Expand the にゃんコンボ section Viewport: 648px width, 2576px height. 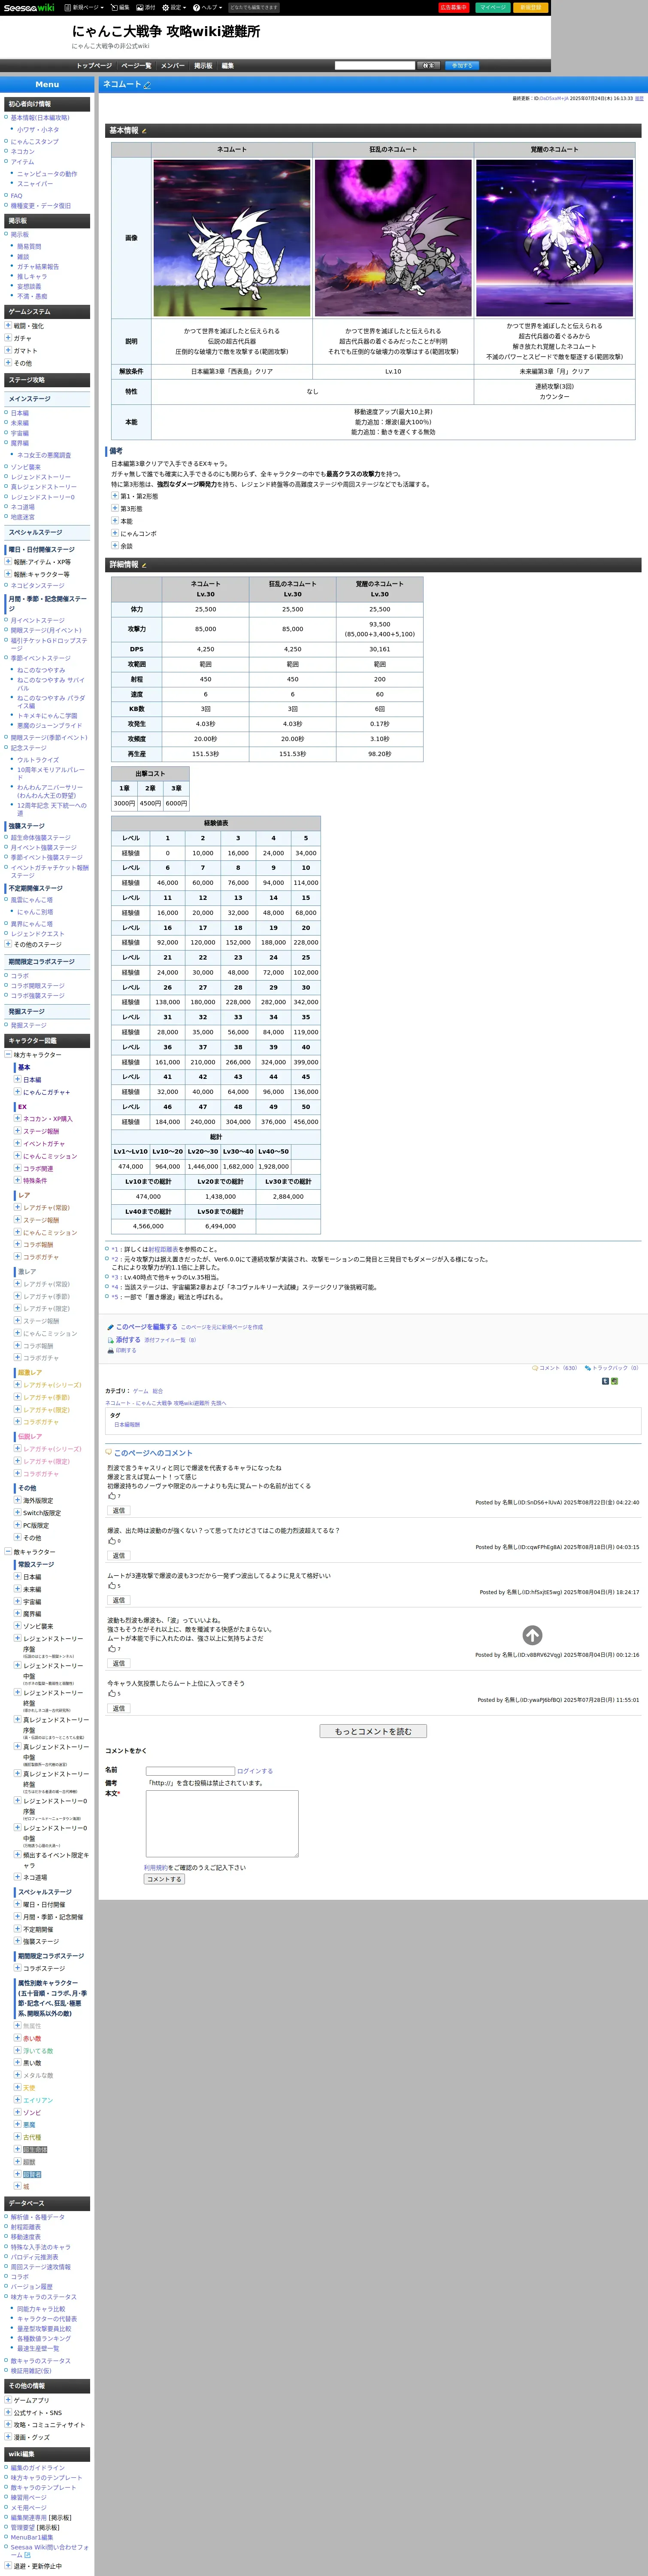115,533
